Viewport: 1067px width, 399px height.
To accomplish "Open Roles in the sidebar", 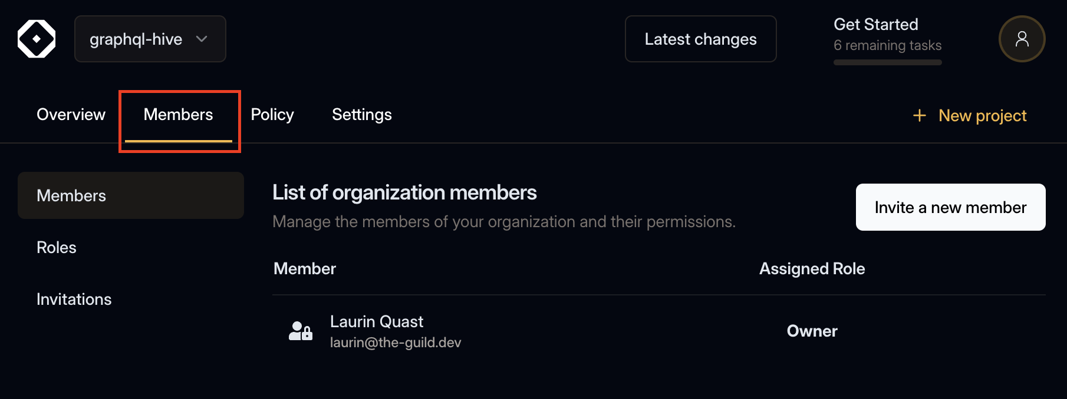I will point(57,247).
